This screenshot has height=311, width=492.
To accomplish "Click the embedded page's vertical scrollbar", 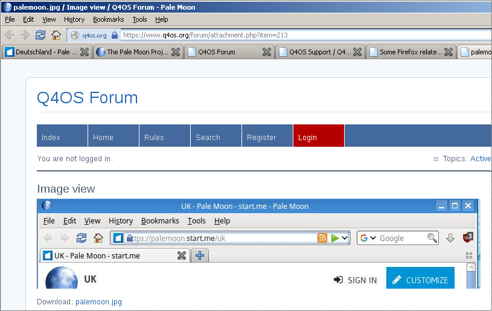I will point(471,275).
